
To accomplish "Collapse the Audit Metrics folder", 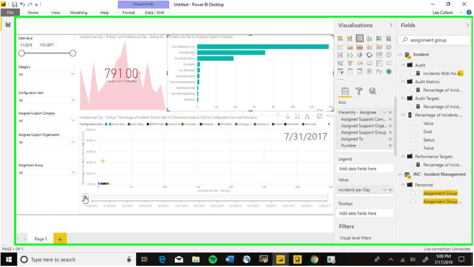I will coord(403,82).
